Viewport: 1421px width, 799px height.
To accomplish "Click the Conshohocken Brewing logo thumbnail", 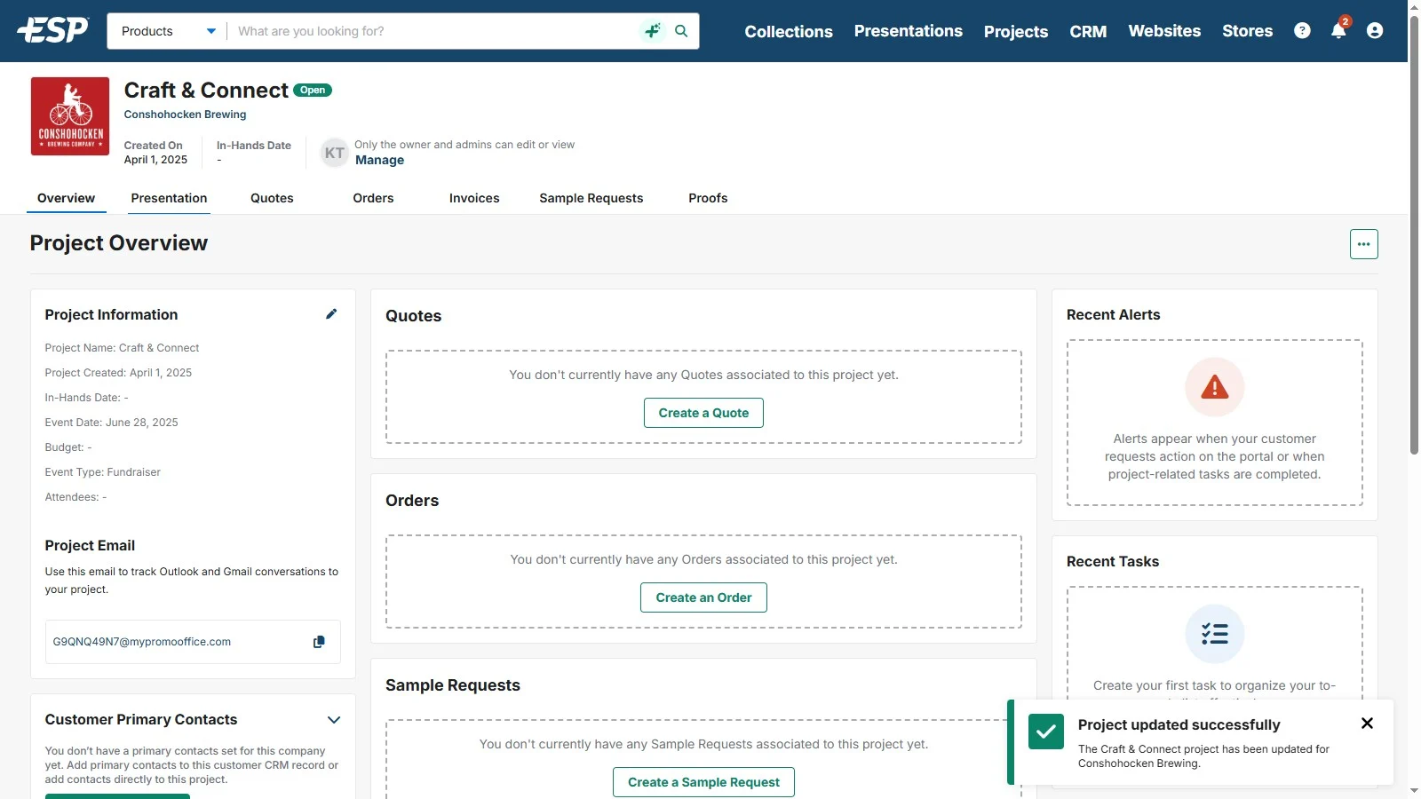I will pyautogui.click(x=70, y=116).
